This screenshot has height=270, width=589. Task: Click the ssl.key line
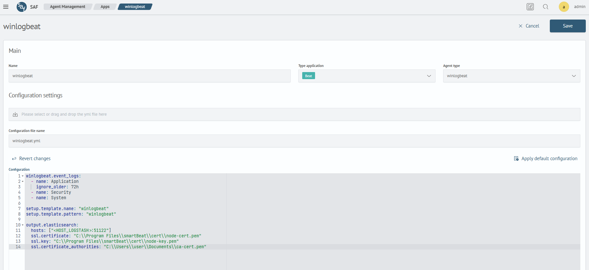105,241
